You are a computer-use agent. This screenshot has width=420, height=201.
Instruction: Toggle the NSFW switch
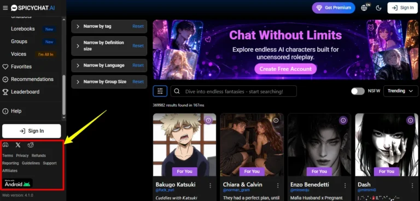[x=358, y=91]
